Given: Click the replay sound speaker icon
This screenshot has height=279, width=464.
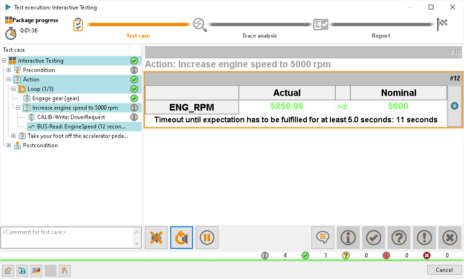Looking at the screenshot, I should pyautogui.click(x=182, y=238).
